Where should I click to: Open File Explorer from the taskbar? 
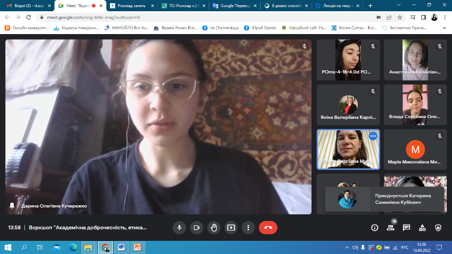point(88,247)
